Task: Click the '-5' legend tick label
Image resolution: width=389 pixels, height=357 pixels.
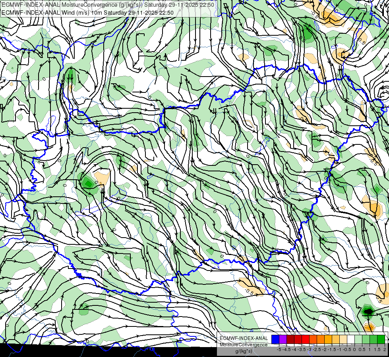Action: point(279,349)
